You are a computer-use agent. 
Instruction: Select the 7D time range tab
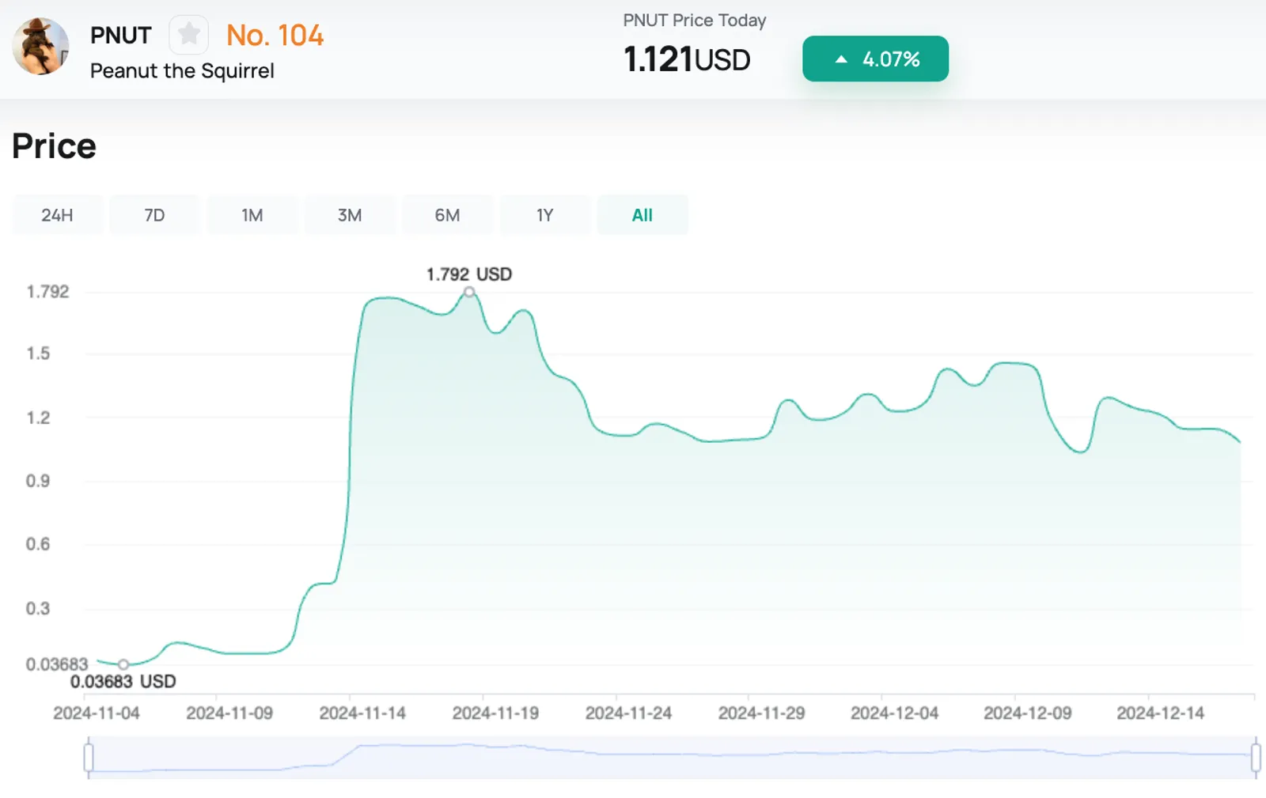[154, 215]
